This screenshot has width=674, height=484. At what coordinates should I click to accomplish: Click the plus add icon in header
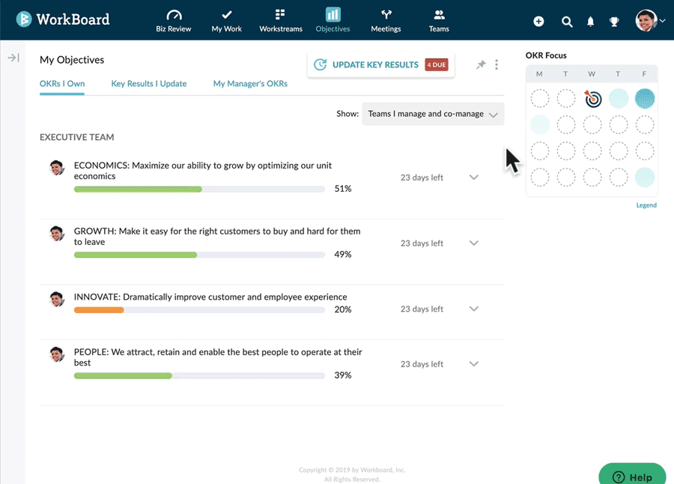pos(538,22)
